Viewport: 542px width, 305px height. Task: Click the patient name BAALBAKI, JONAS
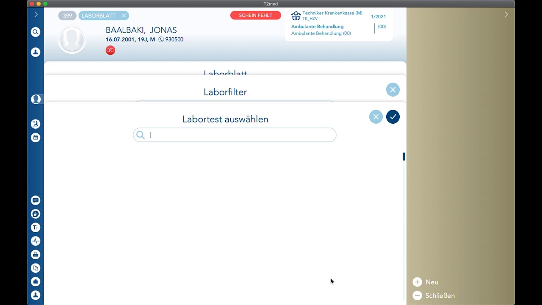[141, 30]
